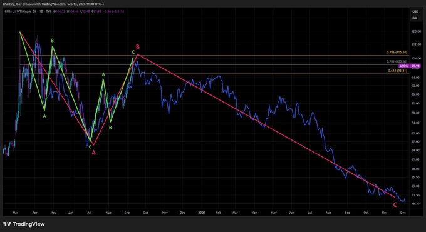Select the 0.618 (95.81) Fibonacci label
The width and height of the screenshot is (426, 232).
click(x=397, y=71)
